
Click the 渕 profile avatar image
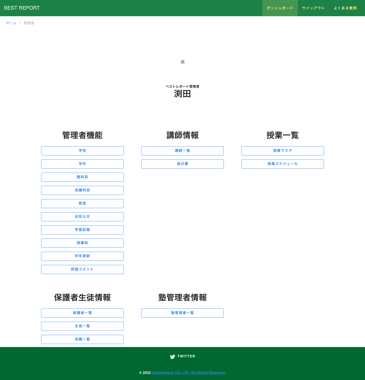[x=182, y=62]
